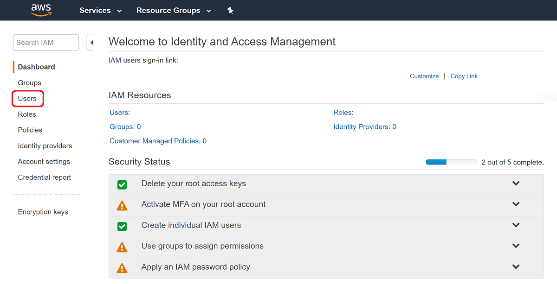Click the IAM Resources heading
This screenshot has width=557, height=284.
click(x=140, y=95)
